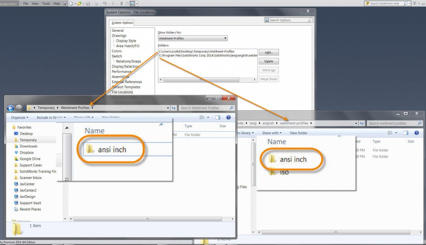
Task: Select the Program Files weldment profiles folder path
Action: (207, 55)
